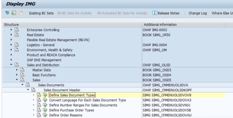The image size is (233, 118).
Task: Execute Define Number Ranges For Sales Documents
Action: (x=45, y=105)
